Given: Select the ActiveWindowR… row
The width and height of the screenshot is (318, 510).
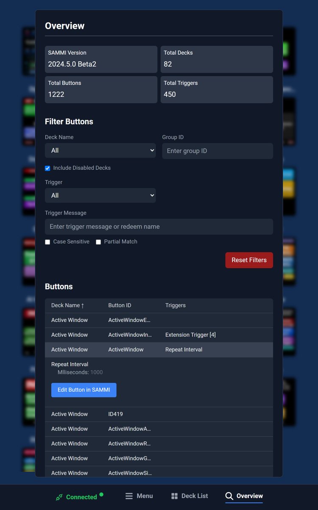Looking at the screenshot, I should (x=159, y=444).
